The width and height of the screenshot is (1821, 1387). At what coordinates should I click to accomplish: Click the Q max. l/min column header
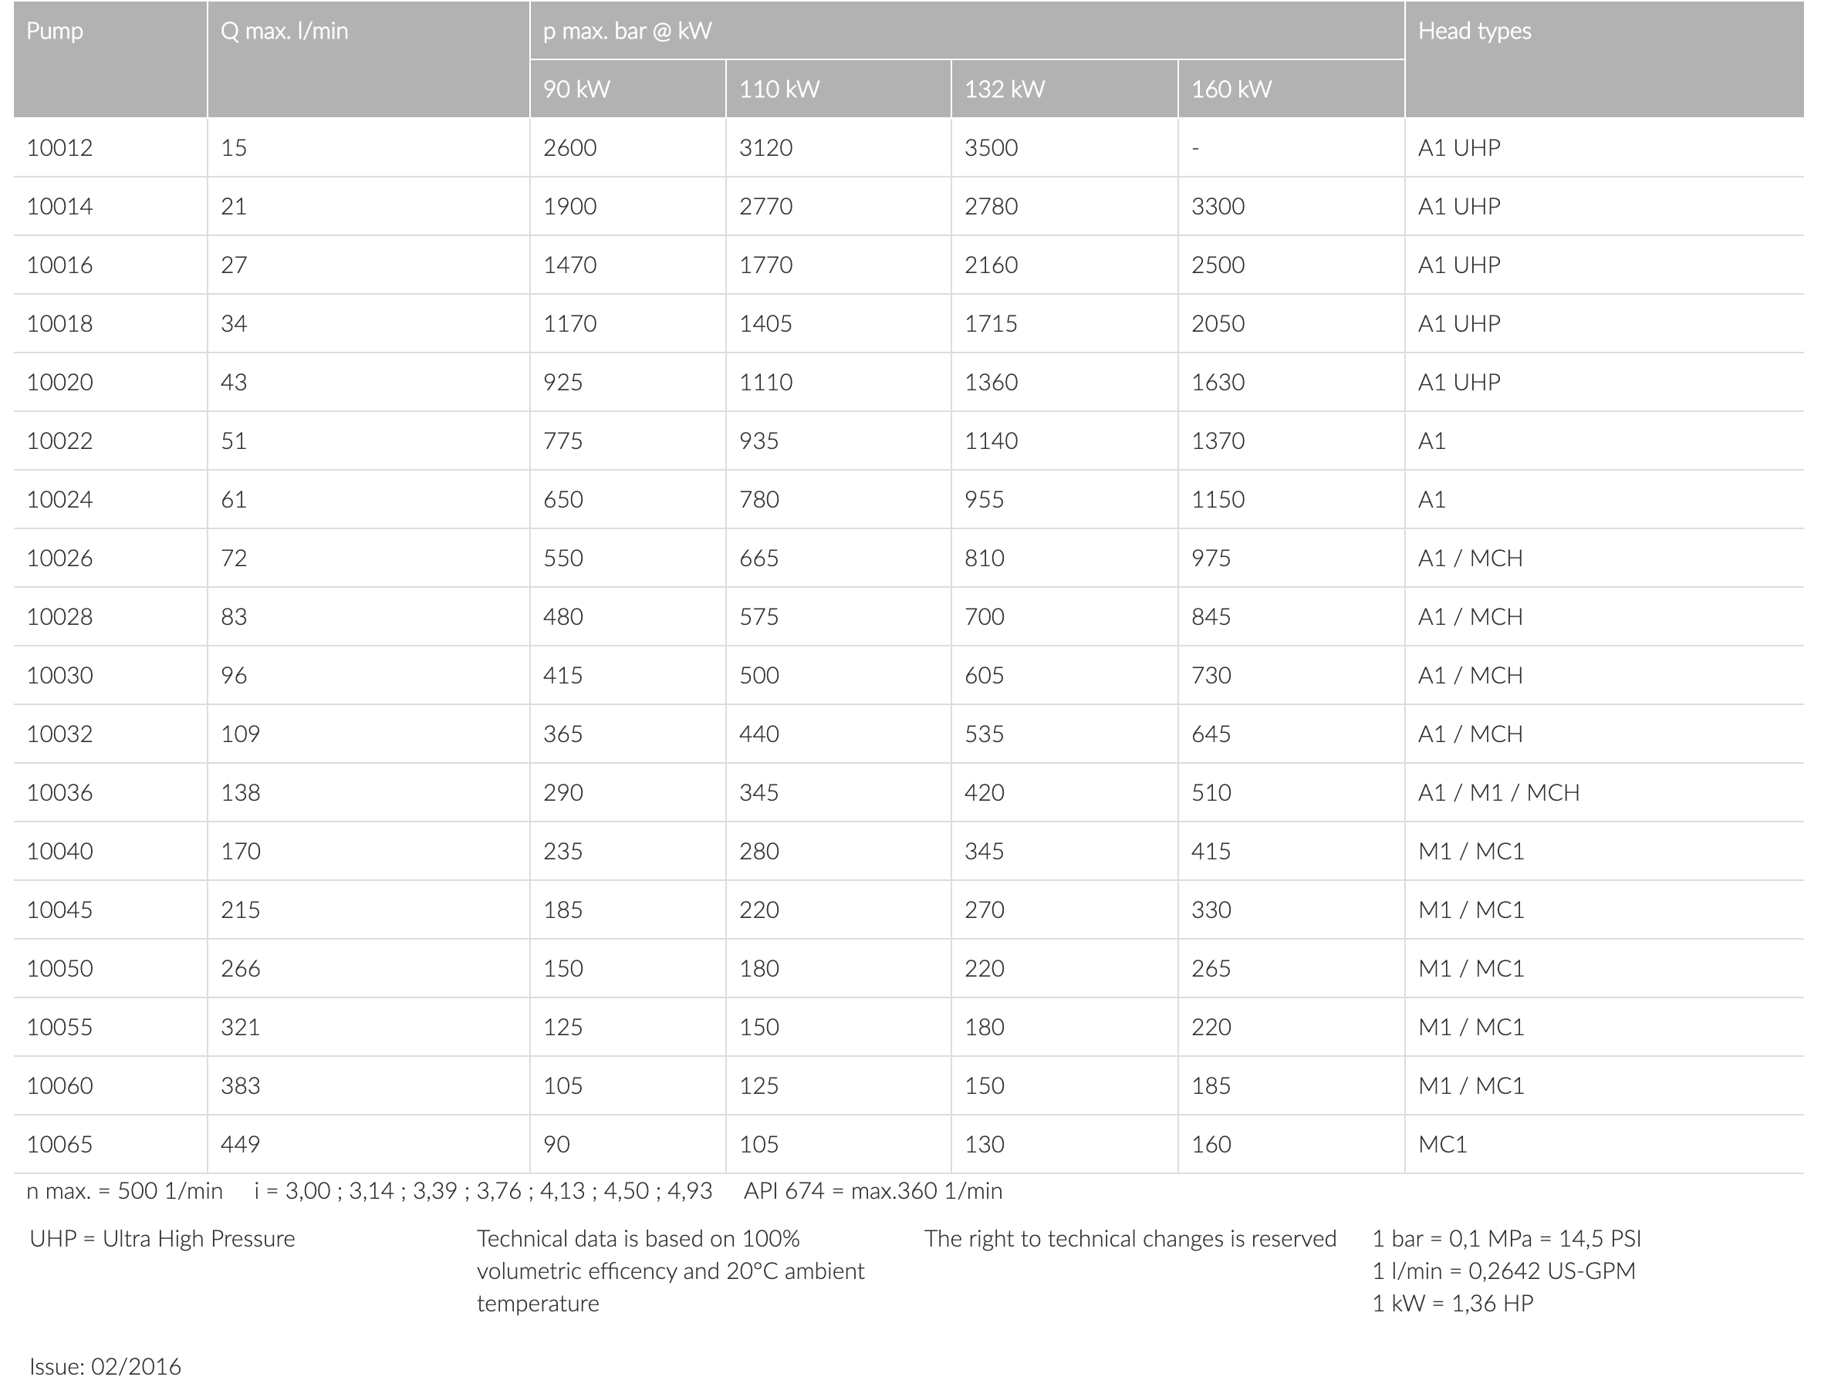[x=284, y=32]
